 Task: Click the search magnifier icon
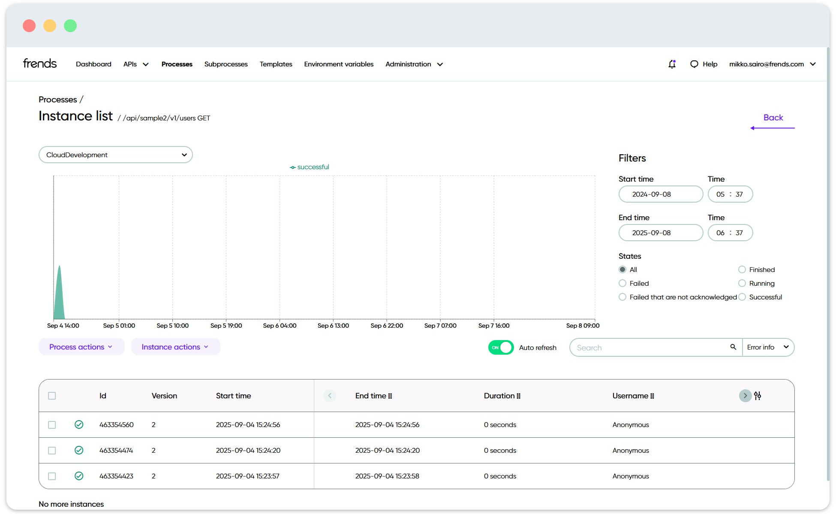(x=733, y=347)
